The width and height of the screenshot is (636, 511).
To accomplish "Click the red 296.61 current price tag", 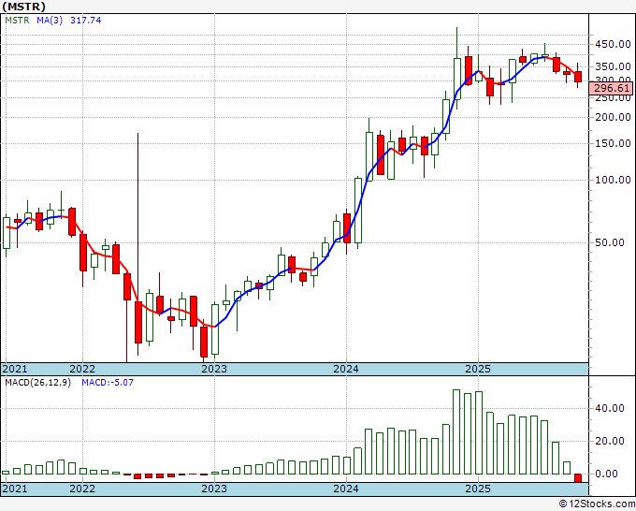I will (612, 88).
